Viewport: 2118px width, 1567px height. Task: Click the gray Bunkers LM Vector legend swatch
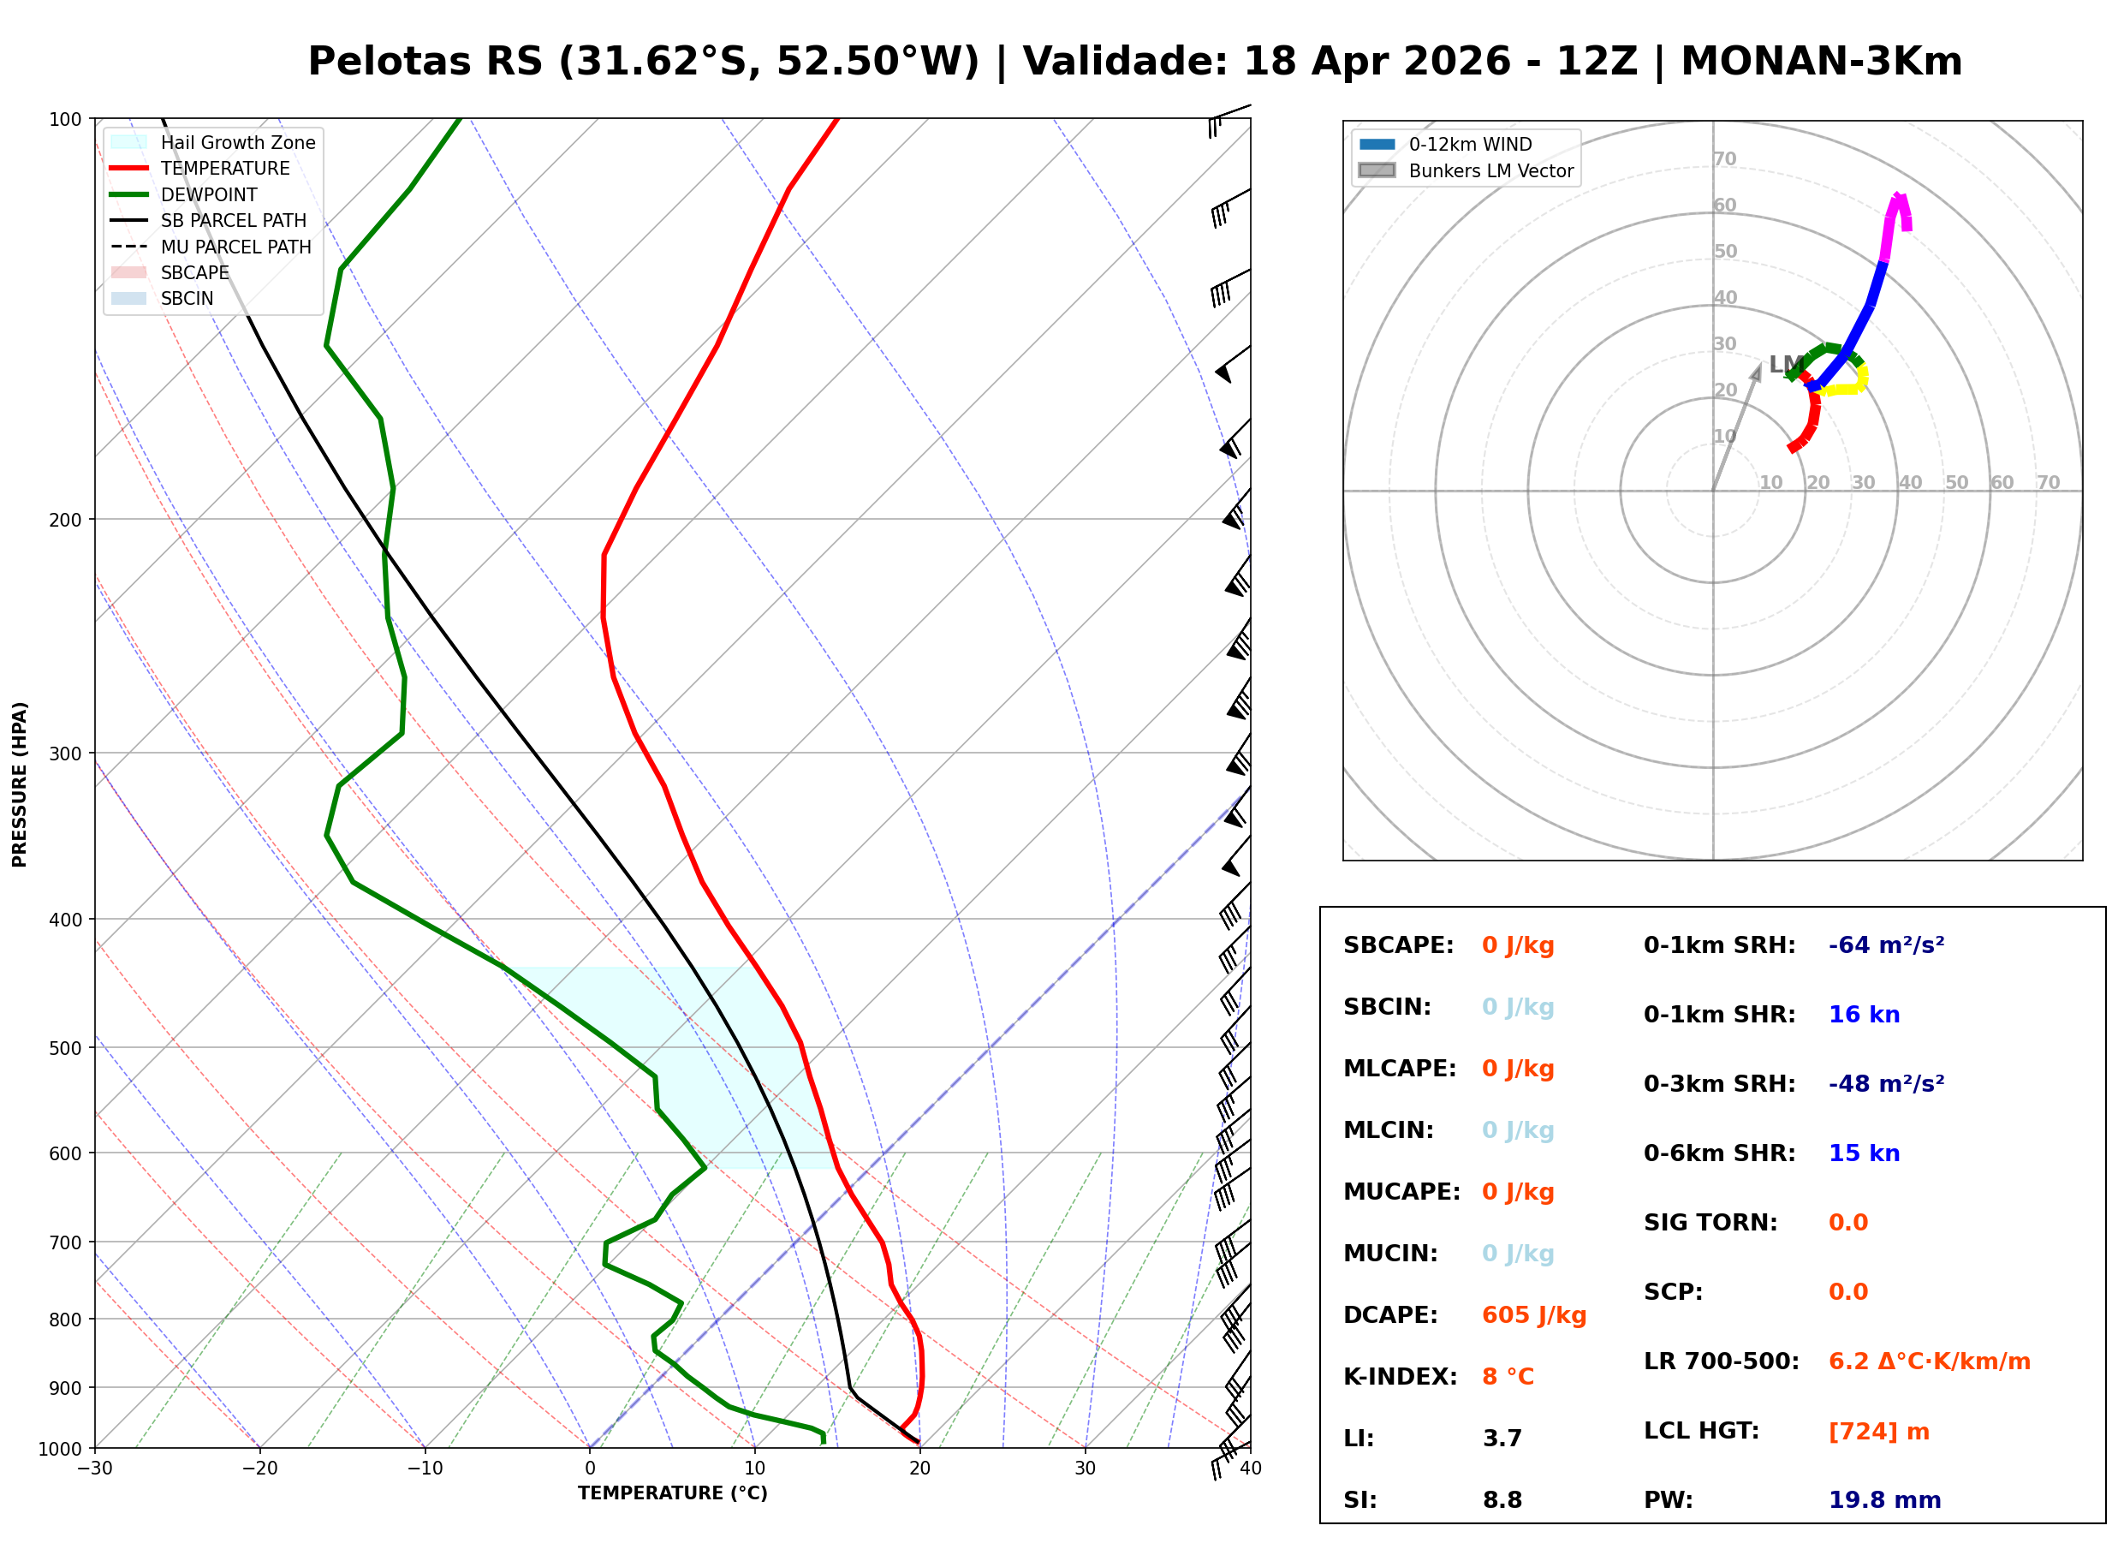click(1377, 170)
